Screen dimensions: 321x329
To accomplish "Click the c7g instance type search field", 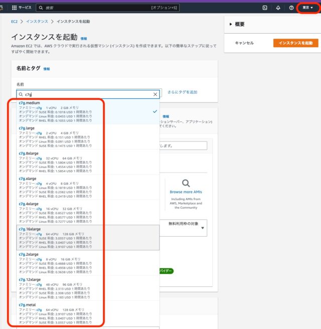I will 88,94.
